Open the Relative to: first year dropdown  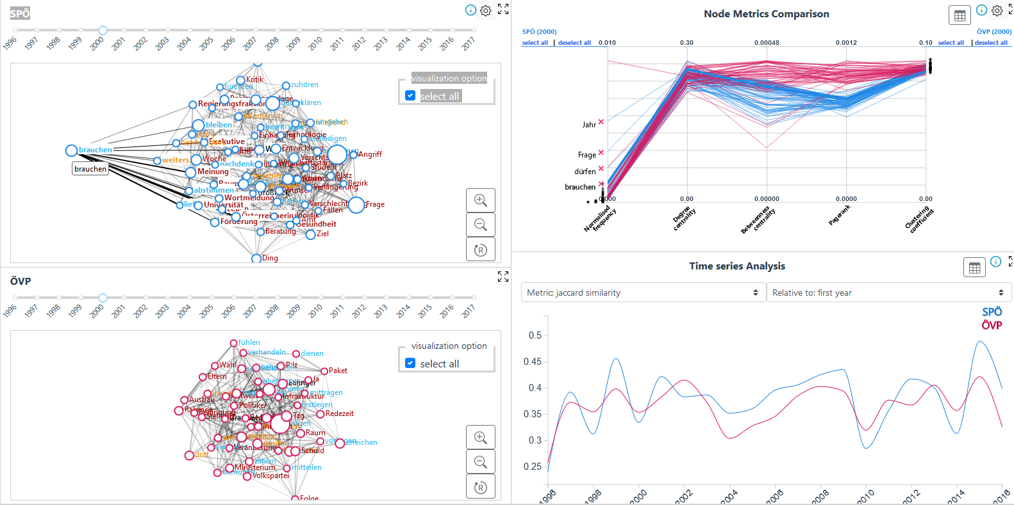pos(889,293)
